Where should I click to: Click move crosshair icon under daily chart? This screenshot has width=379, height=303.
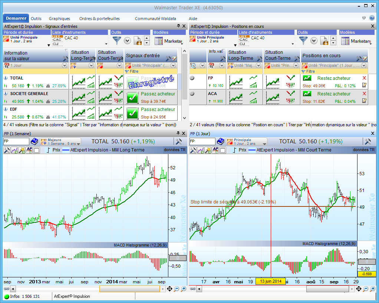click(x=359, y=289)
